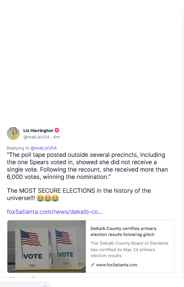Open the www.fox5atlanta.com domain link
The height and width of the screenshot is (287, 184).
click(x=117, y=264)
